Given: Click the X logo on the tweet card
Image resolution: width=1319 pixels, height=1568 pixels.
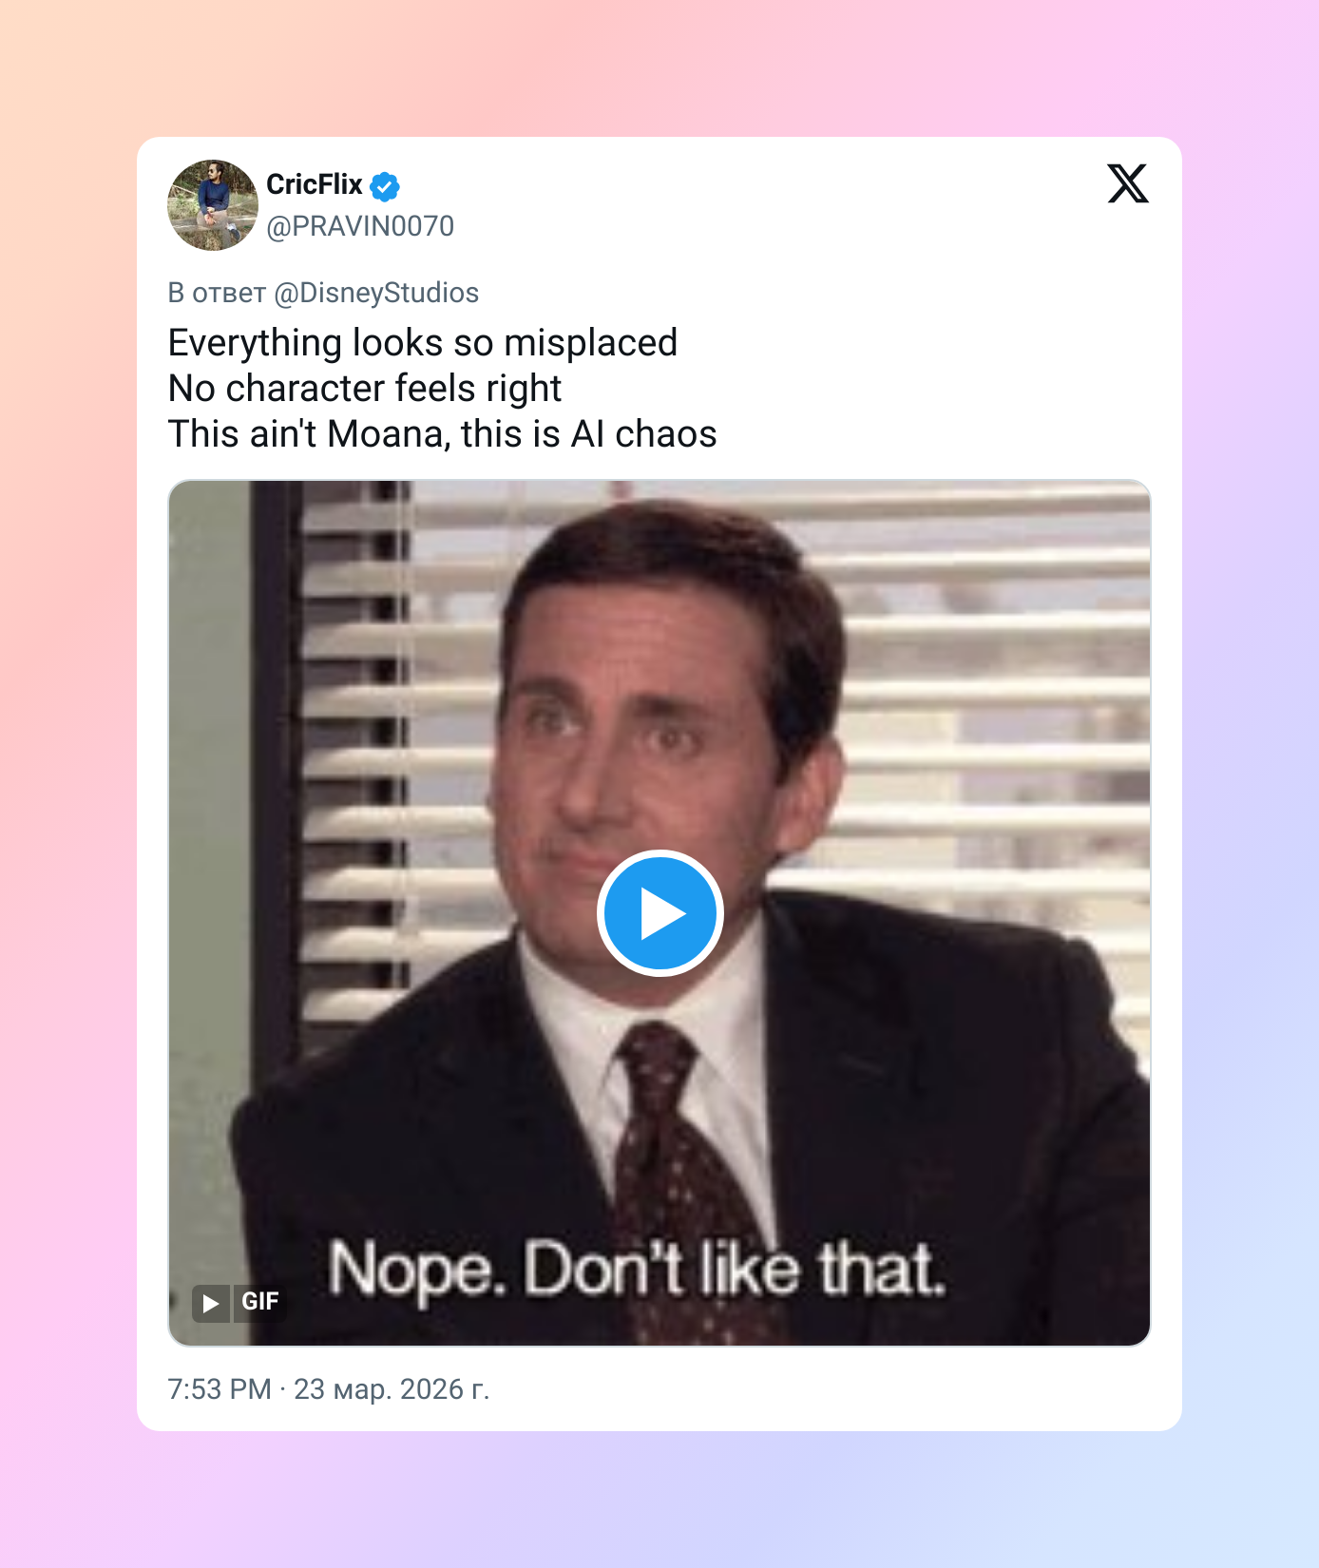Looking at the screenshot, I should pyautogui.click(x=1128, y=183).
